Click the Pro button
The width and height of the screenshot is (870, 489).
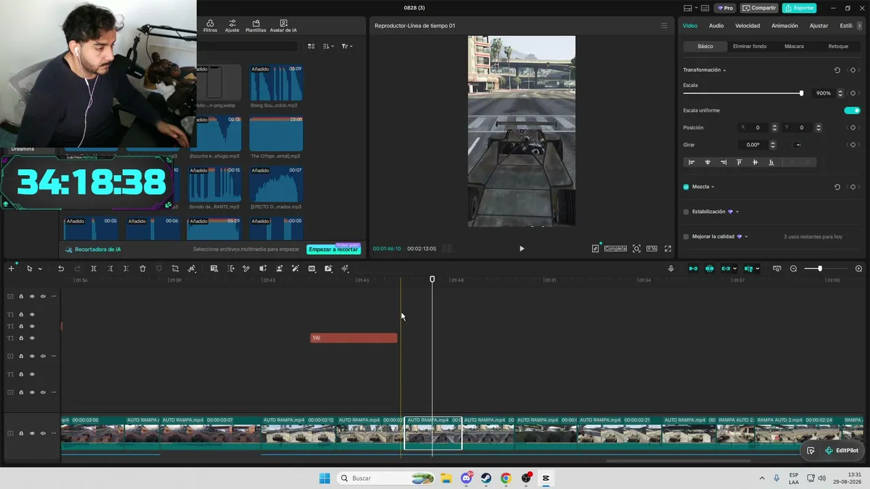pyautogui.click(x=725, y=8)
